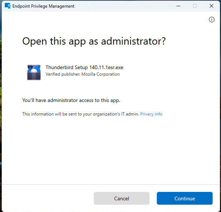Click "Verified publisher: Mozilla Corporation" text
This screenshot has height=212, width=221.
click(x=82, y=74)
